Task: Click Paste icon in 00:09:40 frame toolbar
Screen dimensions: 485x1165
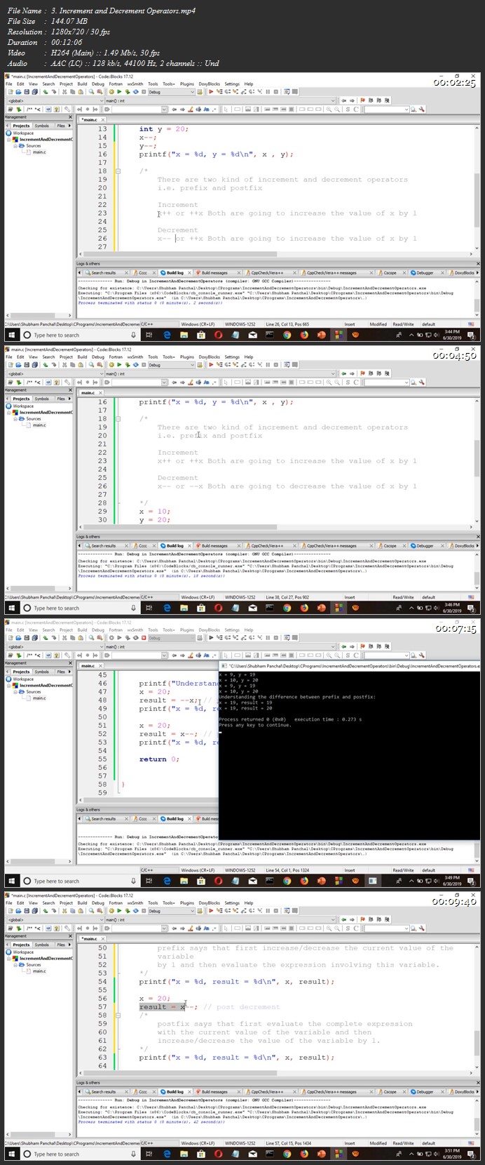Action: pos(81,911)
